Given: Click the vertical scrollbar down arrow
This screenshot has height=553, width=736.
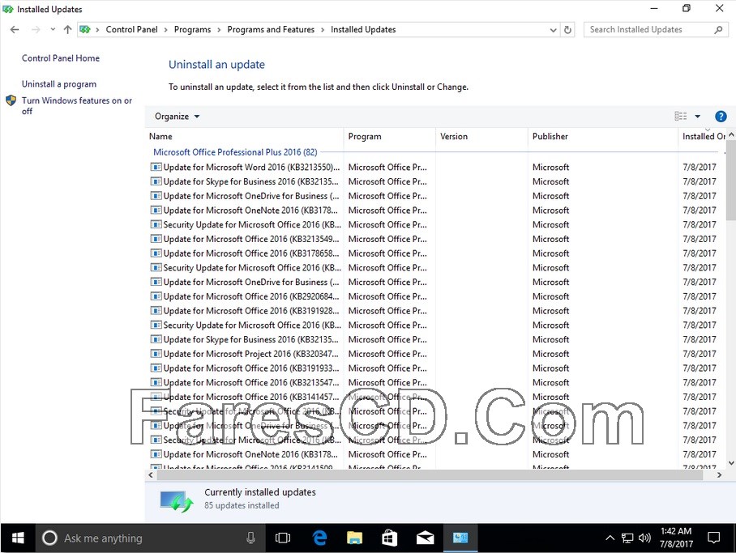Looking at the screenshot, I should point(731,463).
